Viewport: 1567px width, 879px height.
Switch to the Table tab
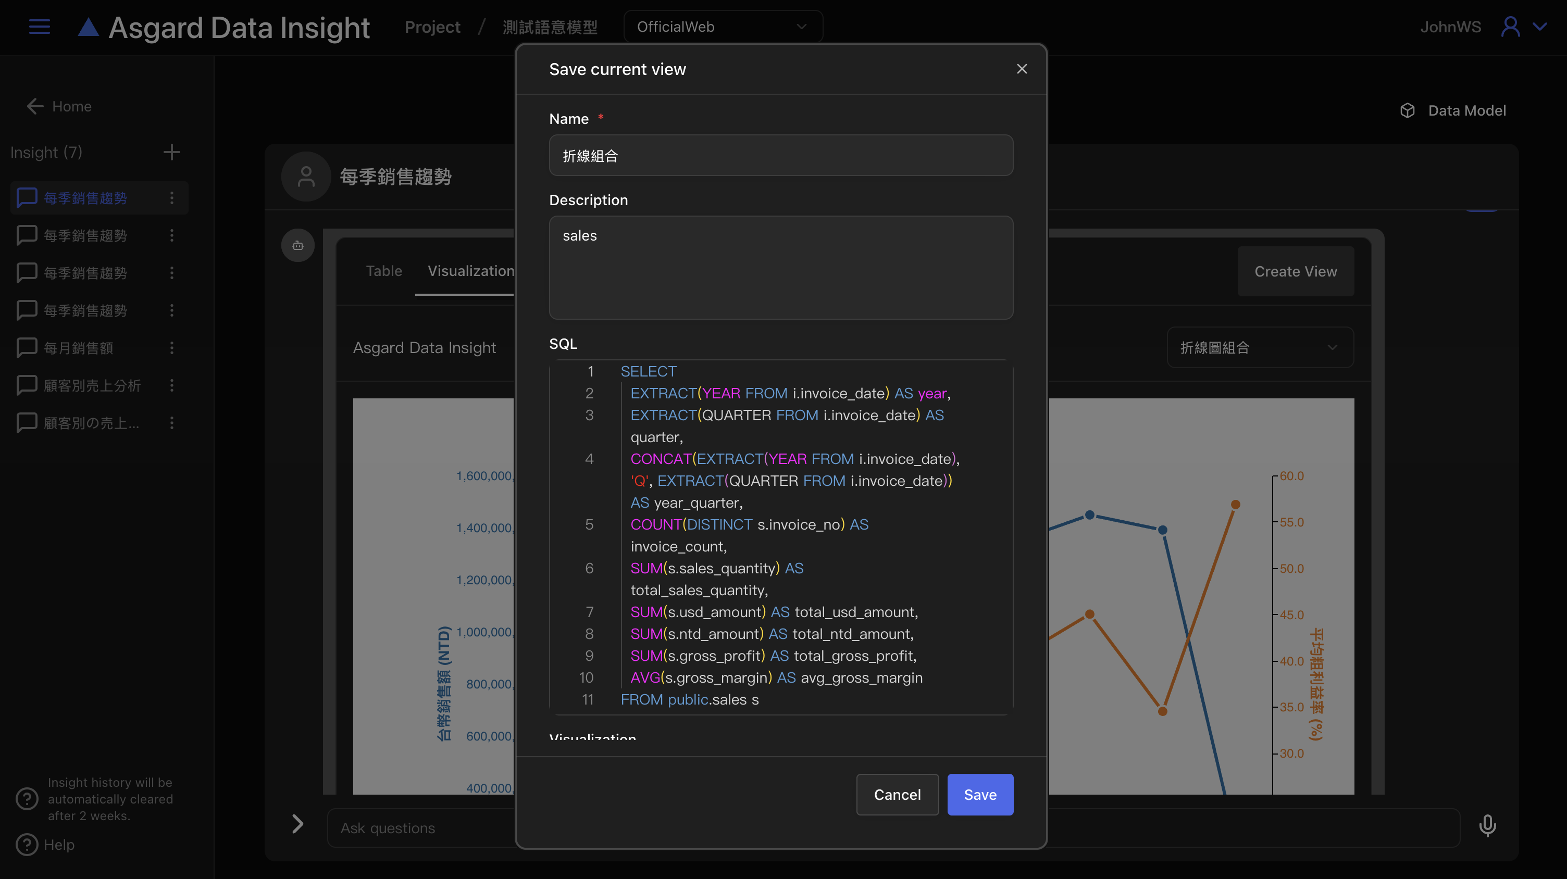pyautogui.click(x=384, y=271)
